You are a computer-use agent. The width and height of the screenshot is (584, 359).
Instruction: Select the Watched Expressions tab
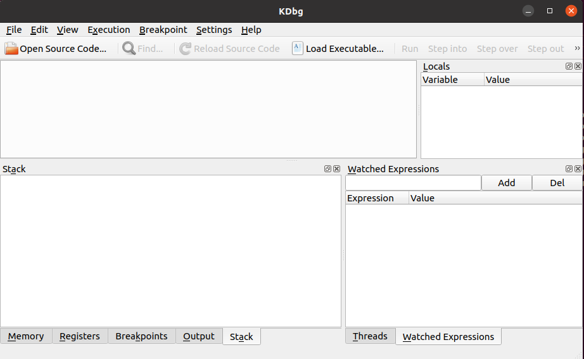(x=448, y=337)
